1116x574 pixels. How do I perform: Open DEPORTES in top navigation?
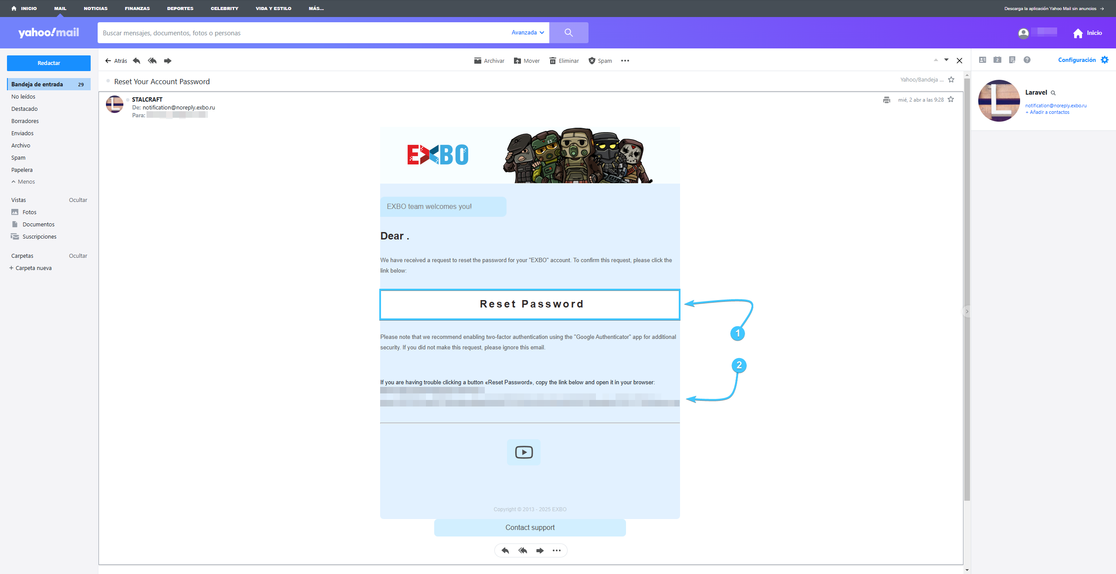[x=180, y=8]
